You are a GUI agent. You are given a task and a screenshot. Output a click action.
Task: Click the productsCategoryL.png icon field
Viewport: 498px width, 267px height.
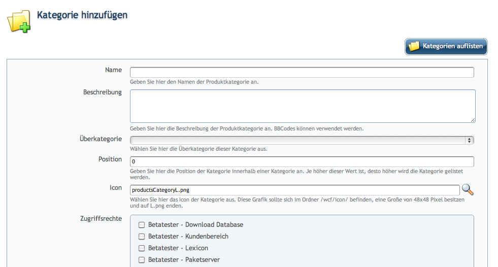tap(294, 190)
